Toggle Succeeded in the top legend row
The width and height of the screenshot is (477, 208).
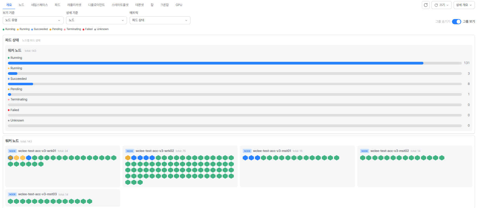(x=39, y=29)
